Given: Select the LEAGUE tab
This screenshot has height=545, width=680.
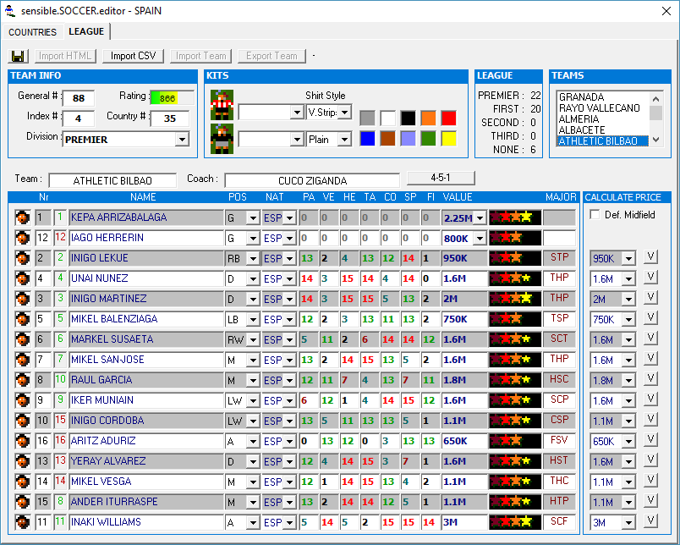Looking at the screenshot, I should click(x=86, y=31).
